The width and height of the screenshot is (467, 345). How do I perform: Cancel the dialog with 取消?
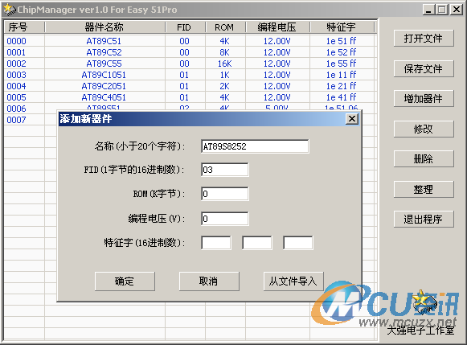point(209,281)
